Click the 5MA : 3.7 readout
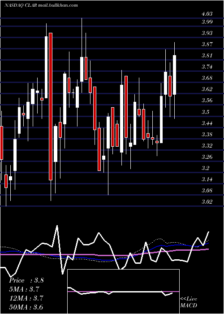224x314 pixels. point(24,289)
